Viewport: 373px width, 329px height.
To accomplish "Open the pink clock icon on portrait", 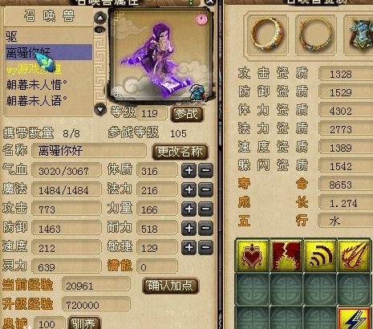I will point(201,19).
